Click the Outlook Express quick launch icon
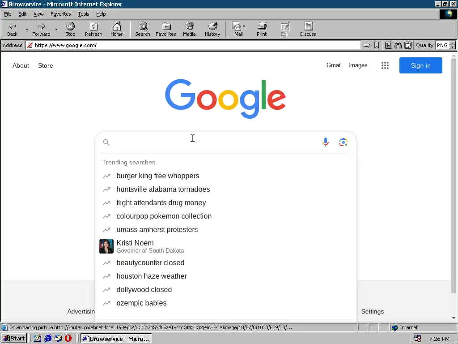 point(58,339)
